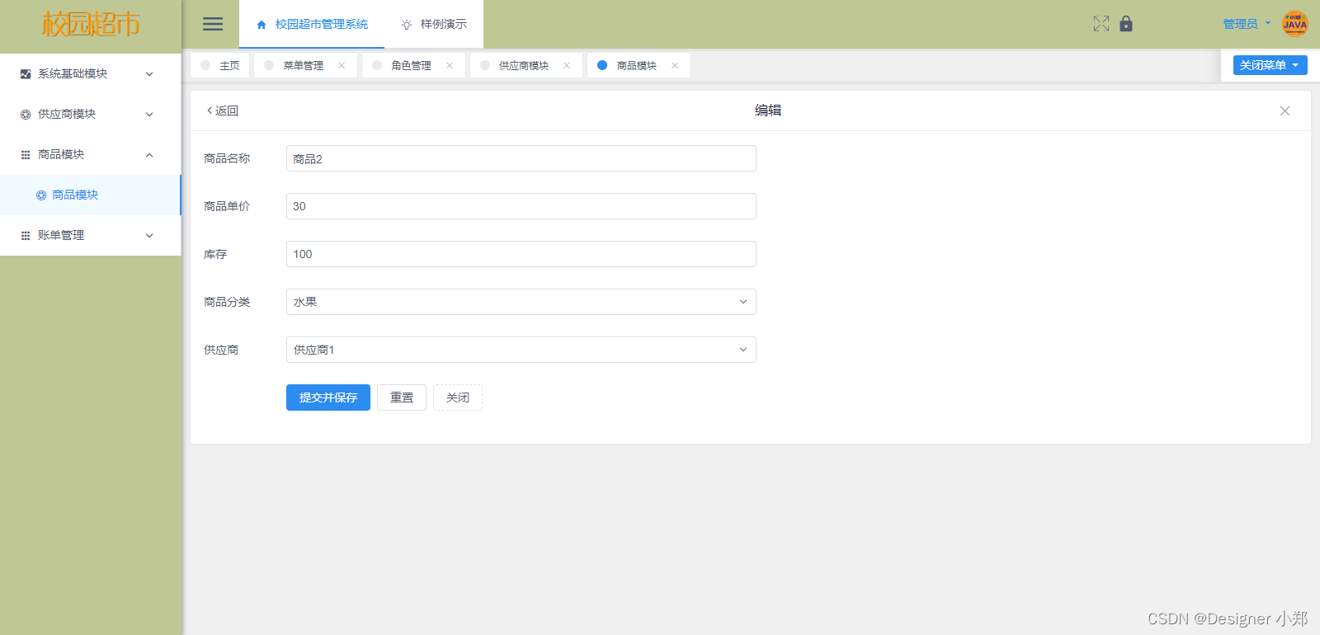Image resolution: width=1320 pixels, height=635 pixels.
Task: Focus the 商品名称 input field
Action: (521, 158)
